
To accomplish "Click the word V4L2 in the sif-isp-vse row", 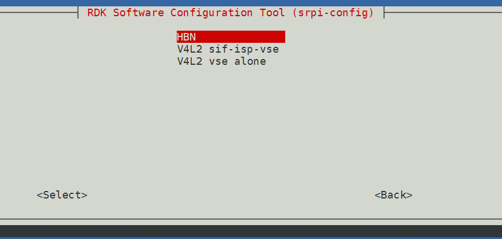I will pyautogui.click(x=190, y=49).
